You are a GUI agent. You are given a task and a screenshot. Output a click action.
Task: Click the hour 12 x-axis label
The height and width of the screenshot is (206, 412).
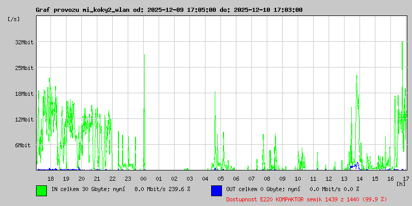[329, 179]
